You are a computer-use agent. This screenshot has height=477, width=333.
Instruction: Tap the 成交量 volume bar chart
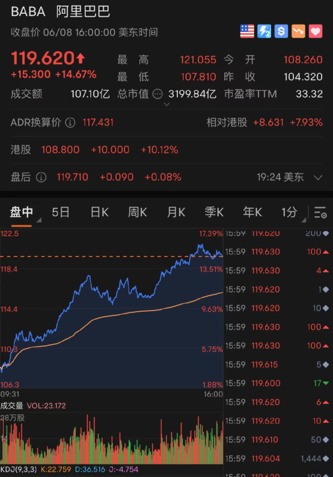(112, 438)
